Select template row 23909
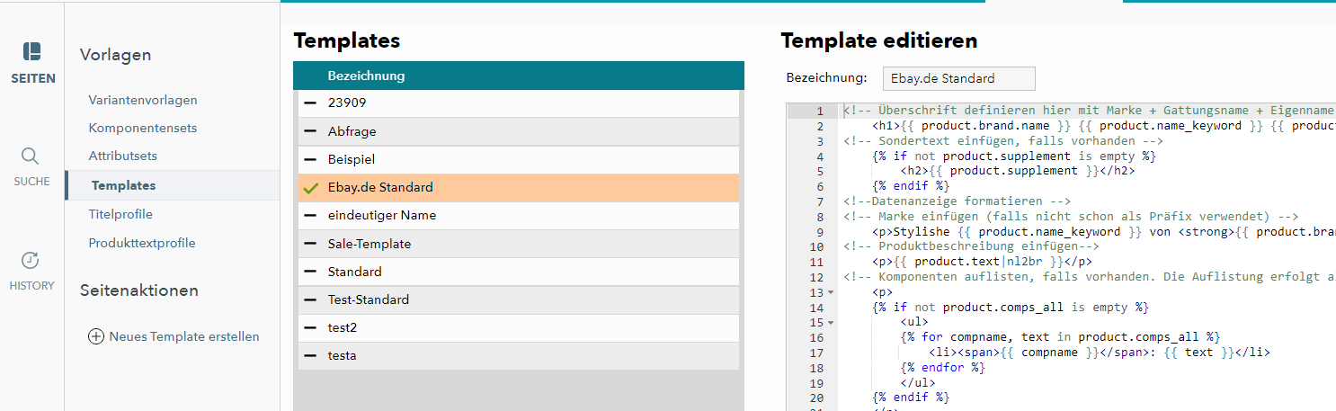This screenshot has height=411, width=1336. [x=519, y=103]
